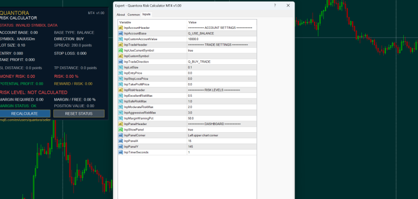This screenshot has width=418, height=199.
Task: Edit the InpTakeProfitPrice value cell
Action: click(222, 84)
